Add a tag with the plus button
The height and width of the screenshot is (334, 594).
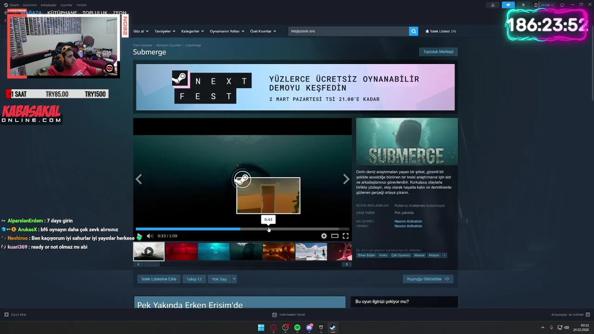(444, 255)
